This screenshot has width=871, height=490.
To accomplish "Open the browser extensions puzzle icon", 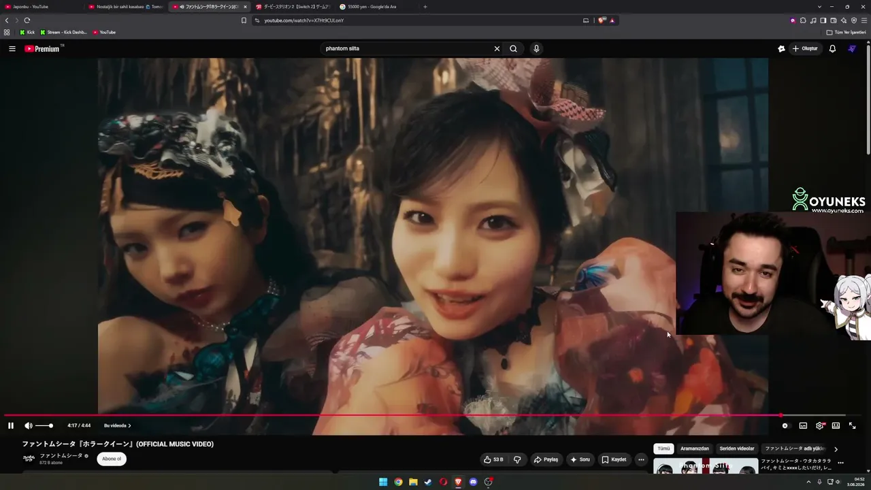I will (803, 20).
